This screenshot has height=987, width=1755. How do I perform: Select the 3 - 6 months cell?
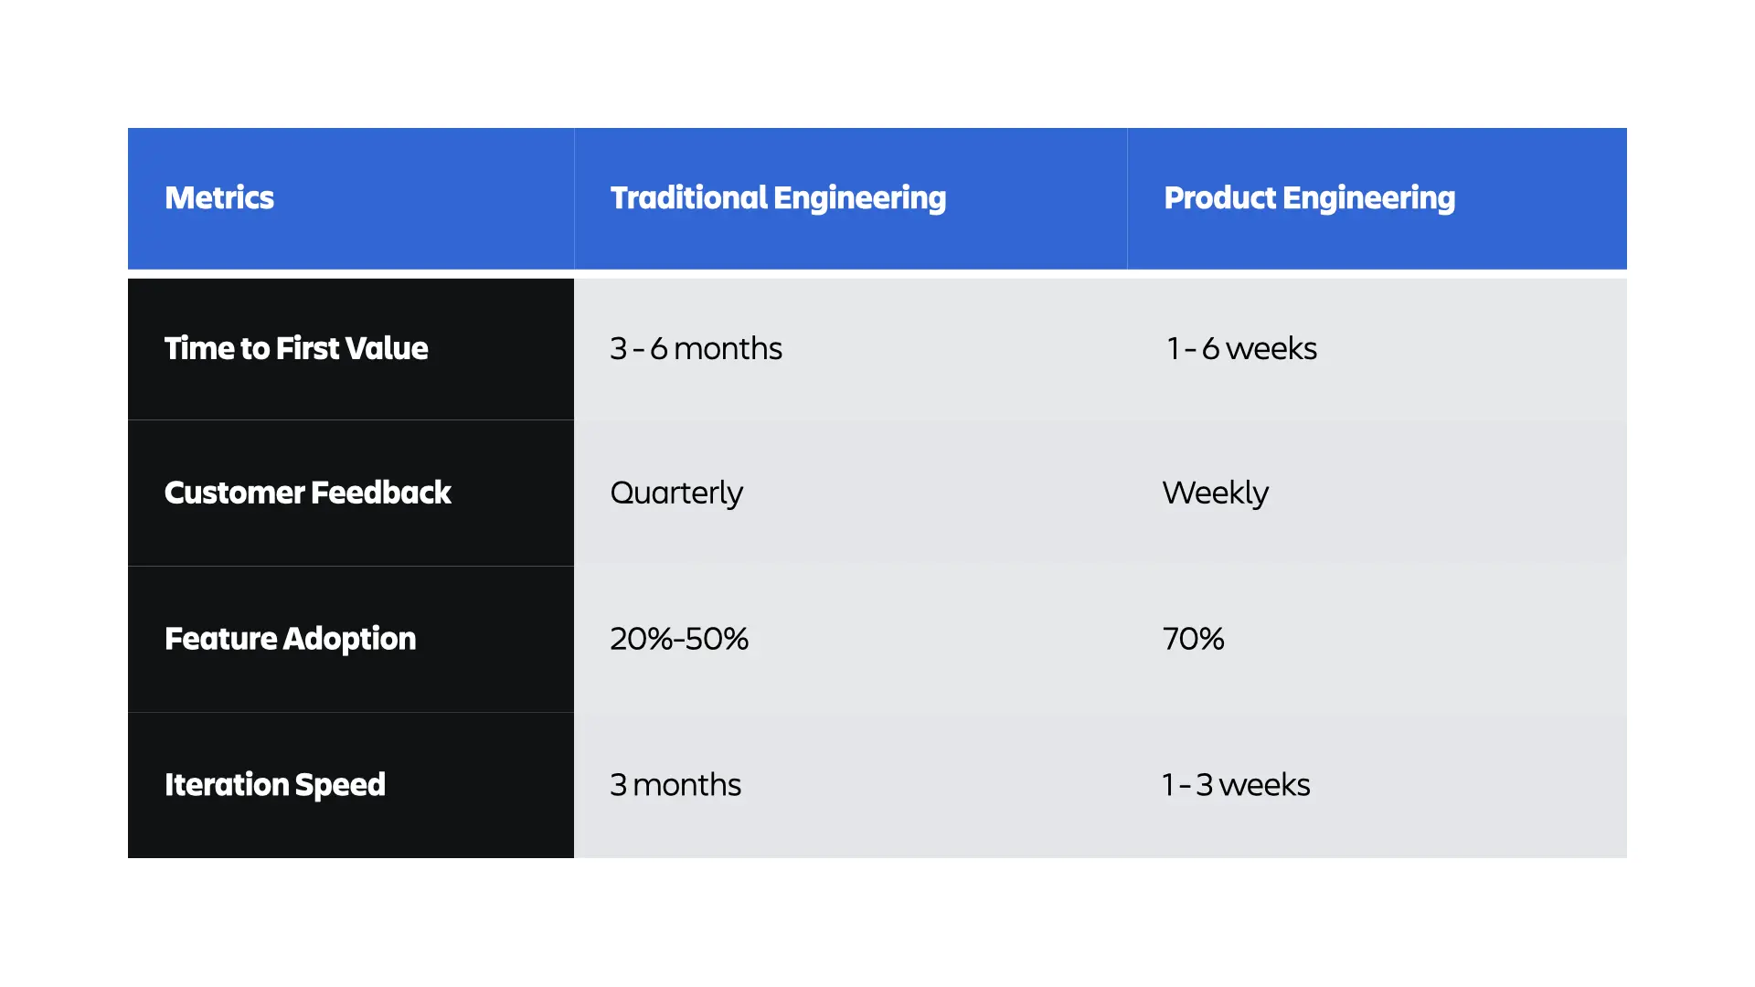[851, 349]
